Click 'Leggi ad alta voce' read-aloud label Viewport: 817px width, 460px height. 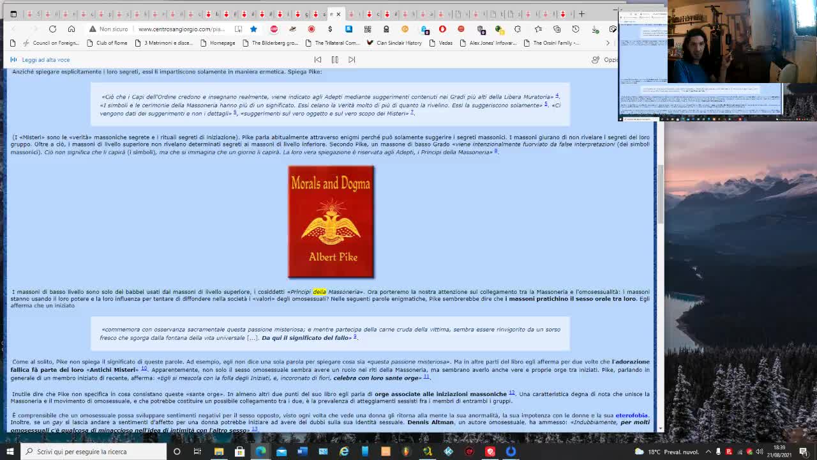[x=45, y=59]
